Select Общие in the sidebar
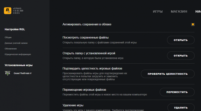Viewport: 201px width, 111px height. tap(8, 37)
